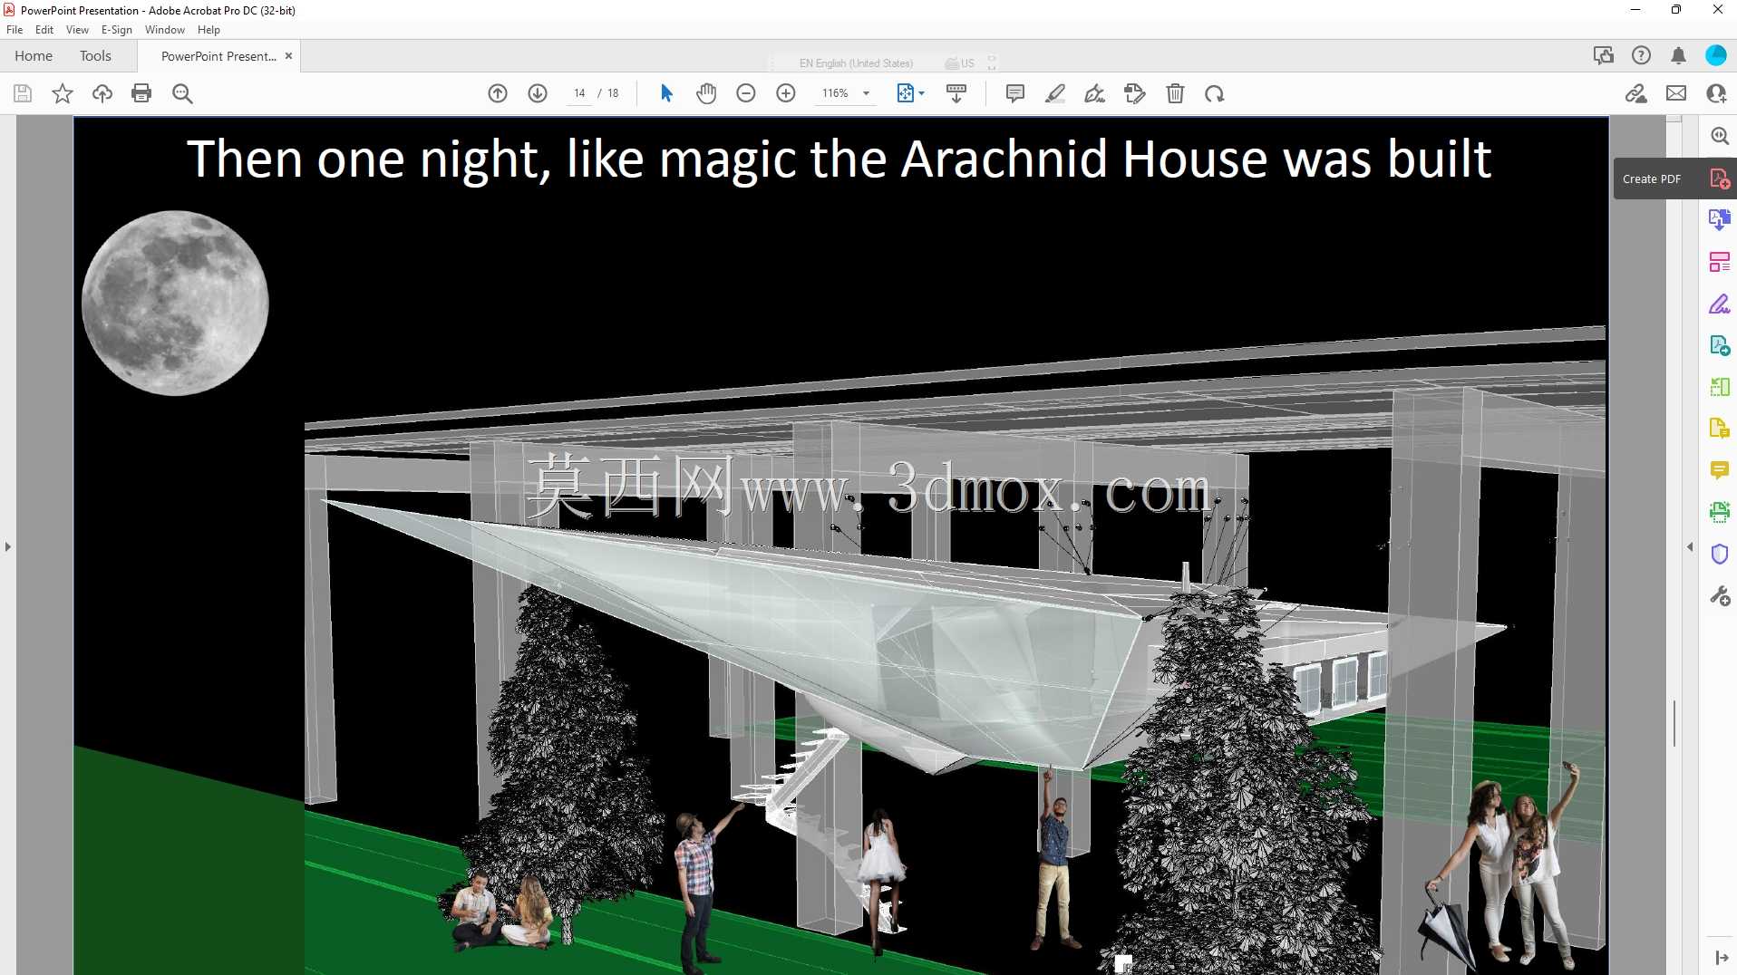The height and width of the screenshot is (975, 1737).
Task: Open the Protect shield tool in right pane
Action: [x=1720, y=554]
